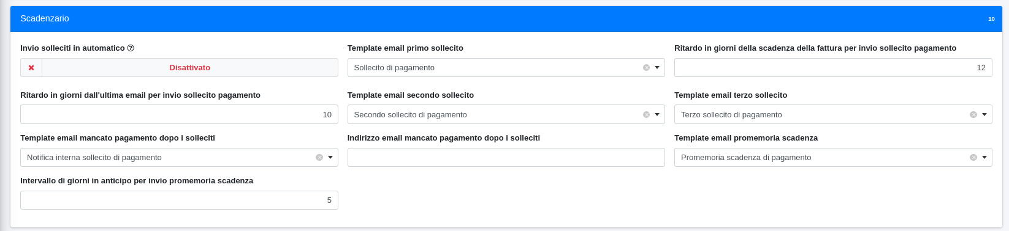
Task: Open the Template email terzo sollecito dropdown arrow
Action: click(x=984, y=115)
